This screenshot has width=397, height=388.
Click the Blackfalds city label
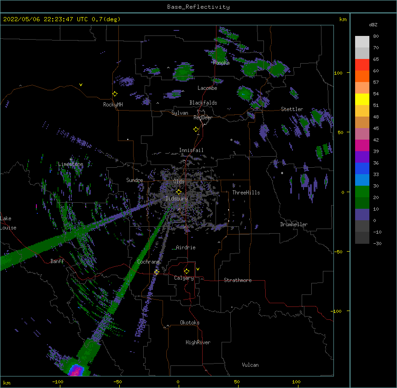[203, 103]
